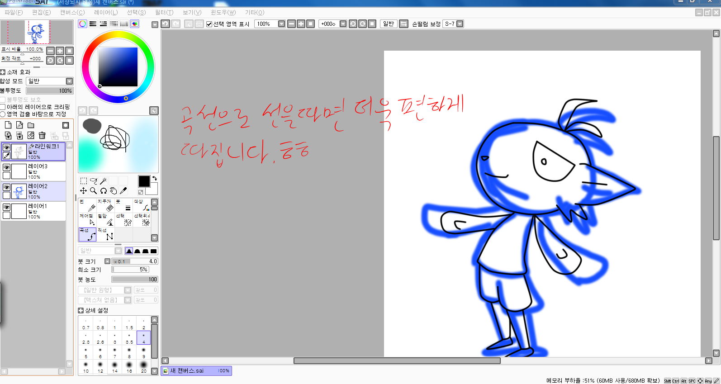Hide the 레이어3 layer
The image size is (721, 384).
coord(7,167)
